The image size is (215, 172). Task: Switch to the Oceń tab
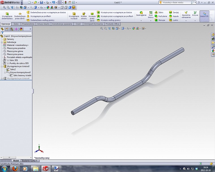click(x=78, y=24)
